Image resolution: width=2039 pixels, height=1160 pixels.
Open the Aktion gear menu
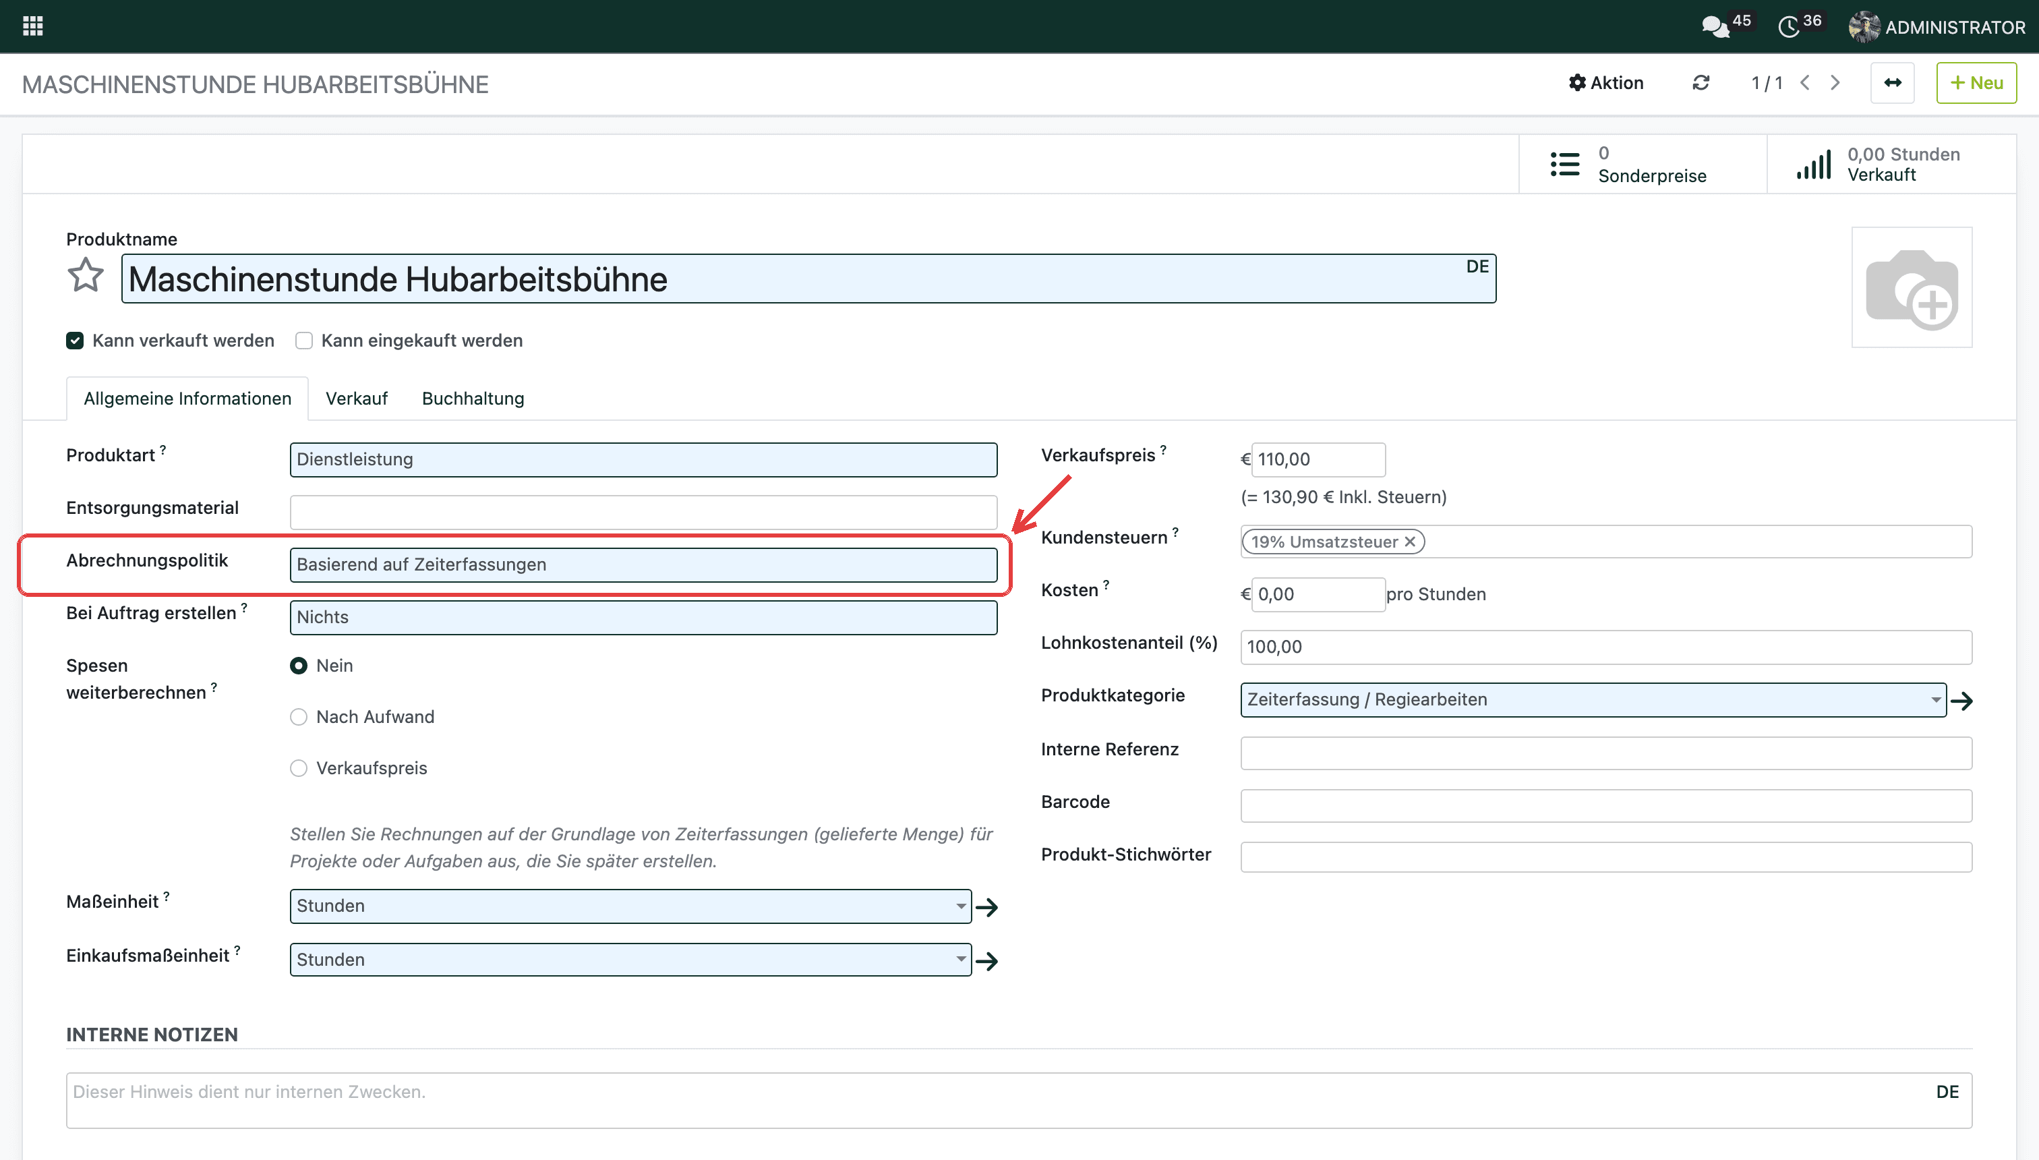point(1605,83)
